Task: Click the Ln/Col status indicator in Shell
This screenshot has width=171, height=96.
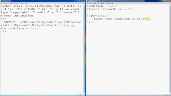Action: click(x=81, y=95)
